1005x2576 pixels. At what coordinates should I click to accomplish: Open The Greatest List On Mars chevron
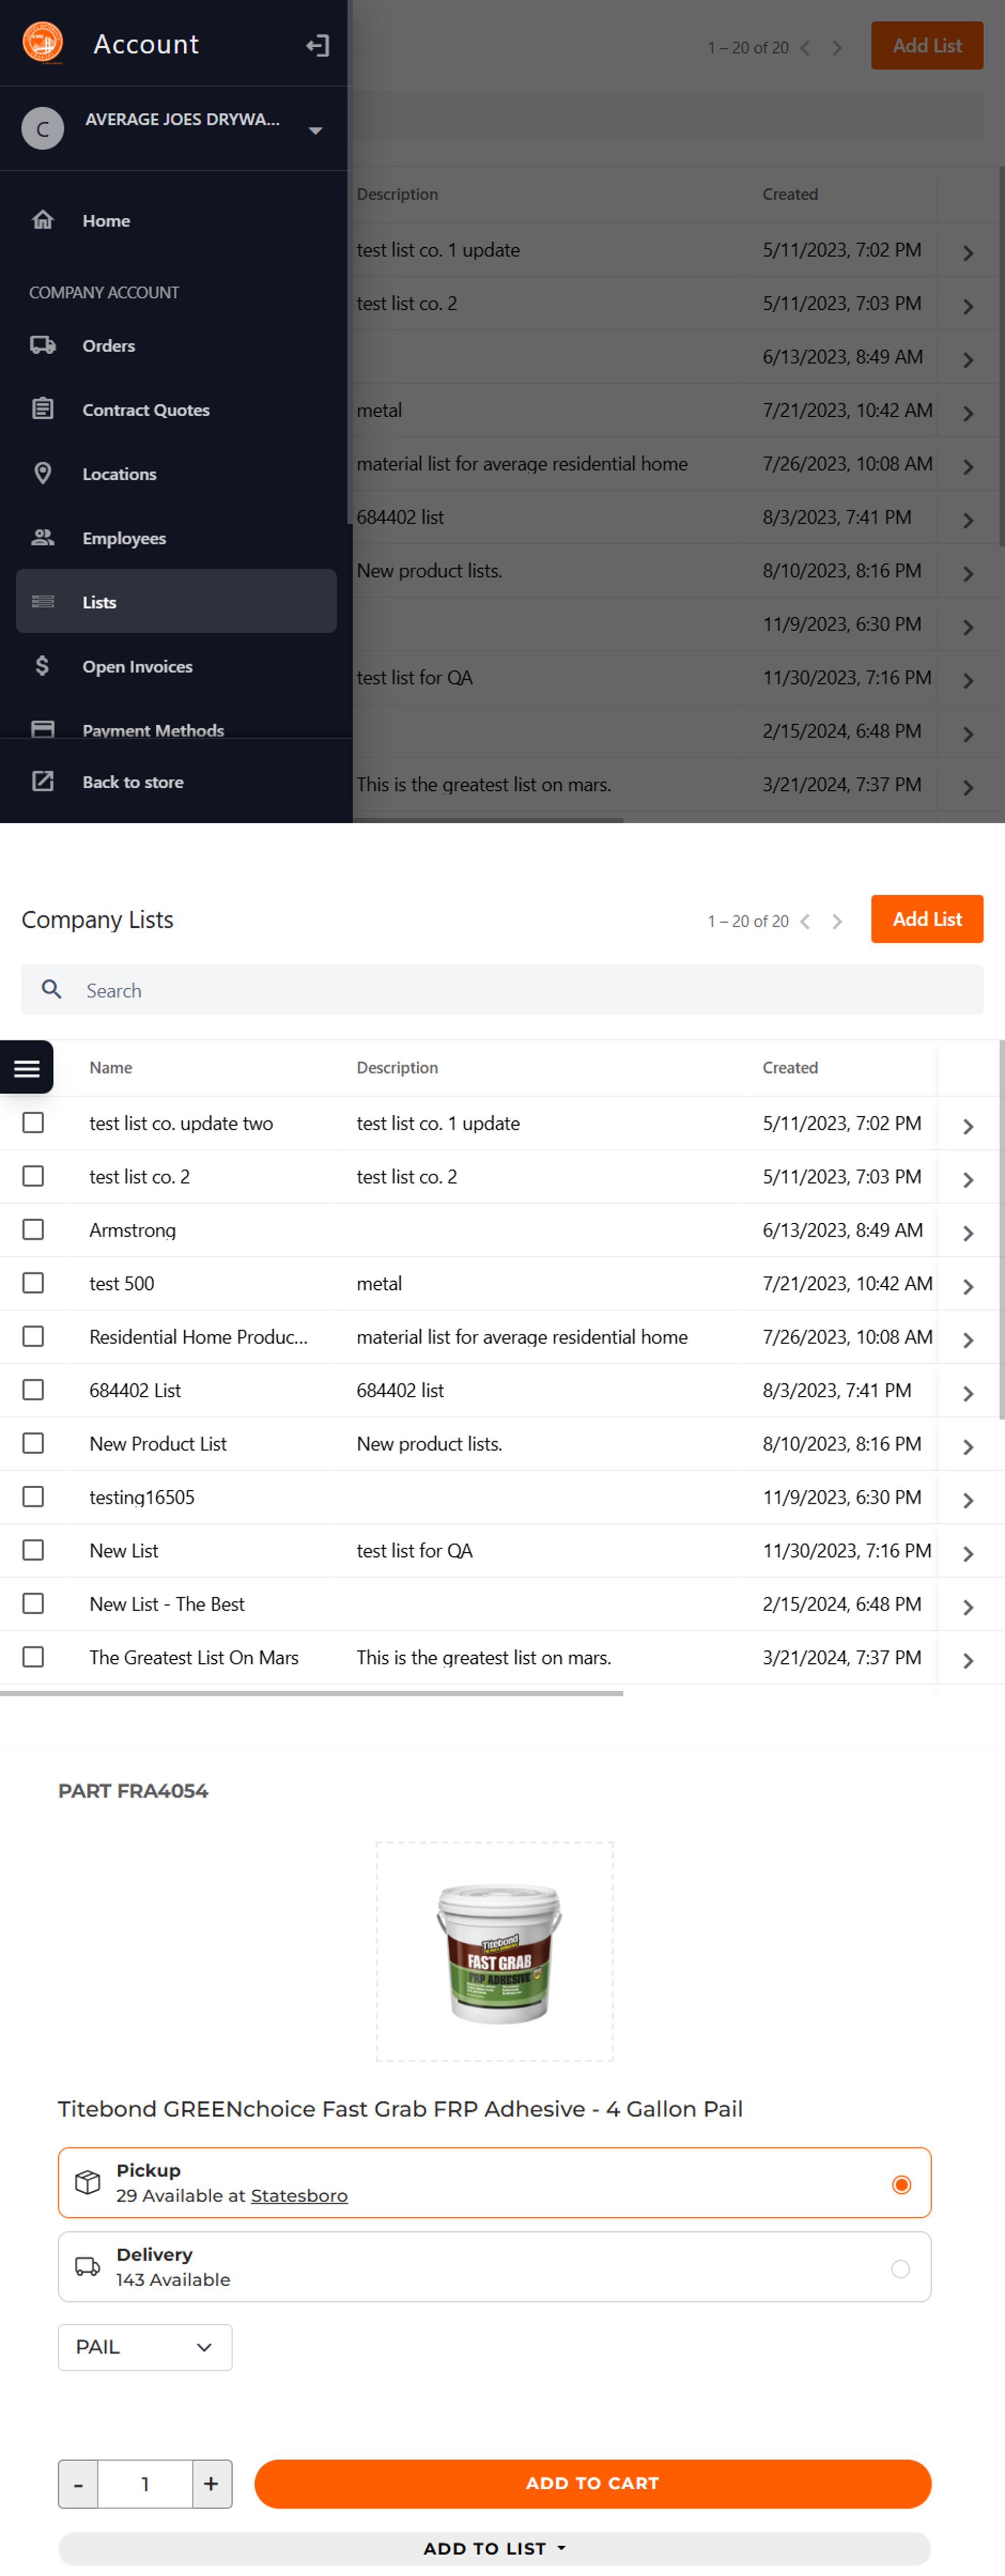coord(968,1660)
